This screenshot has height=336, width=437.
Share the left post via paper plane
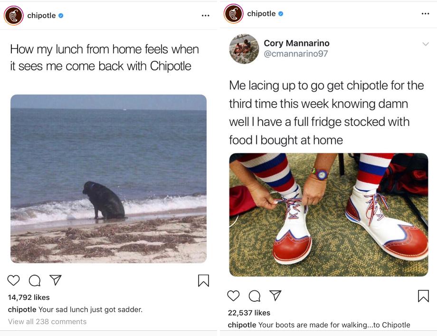pyautogui.click(x=56, y=280)
